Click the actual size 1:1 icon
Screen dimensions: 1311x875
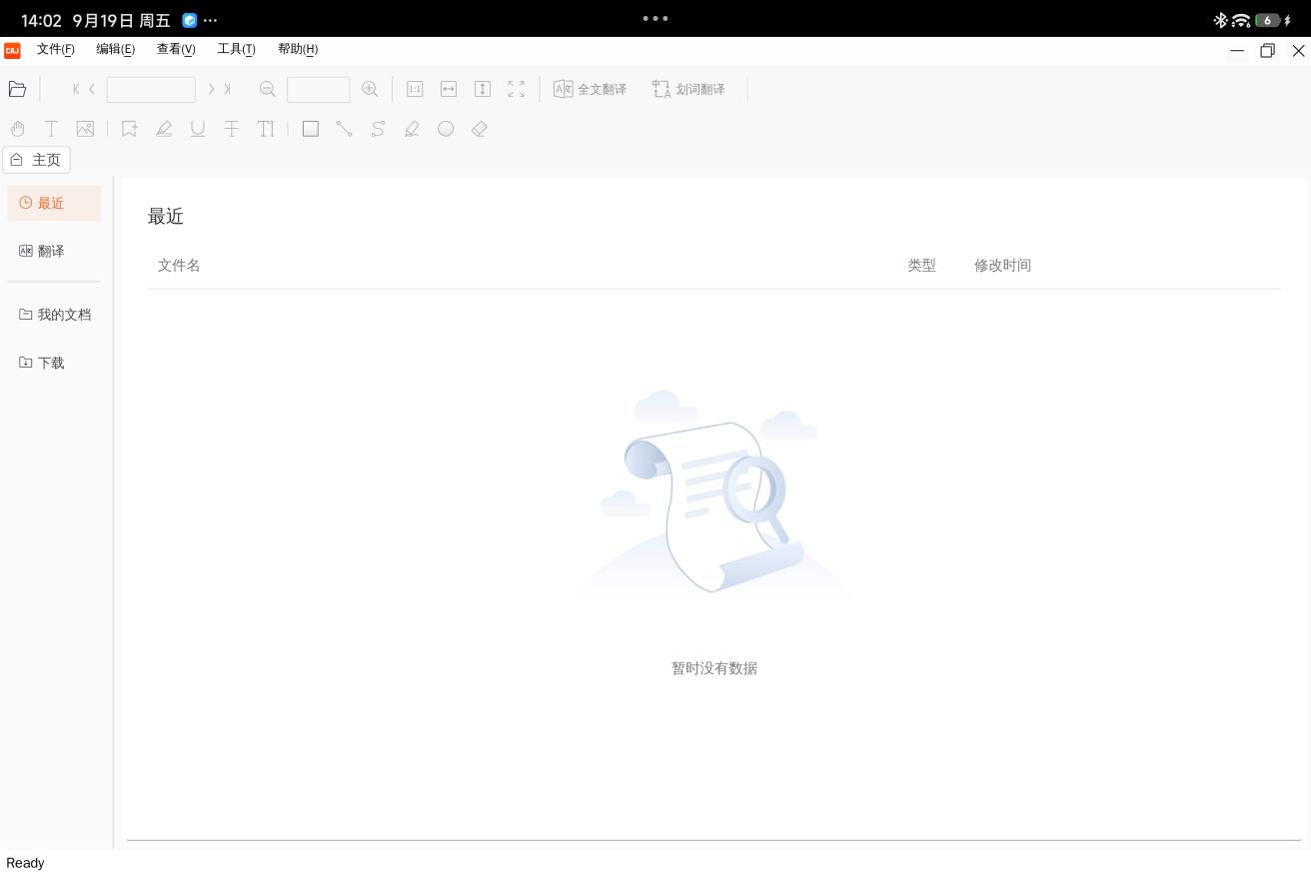coord(415,89)
